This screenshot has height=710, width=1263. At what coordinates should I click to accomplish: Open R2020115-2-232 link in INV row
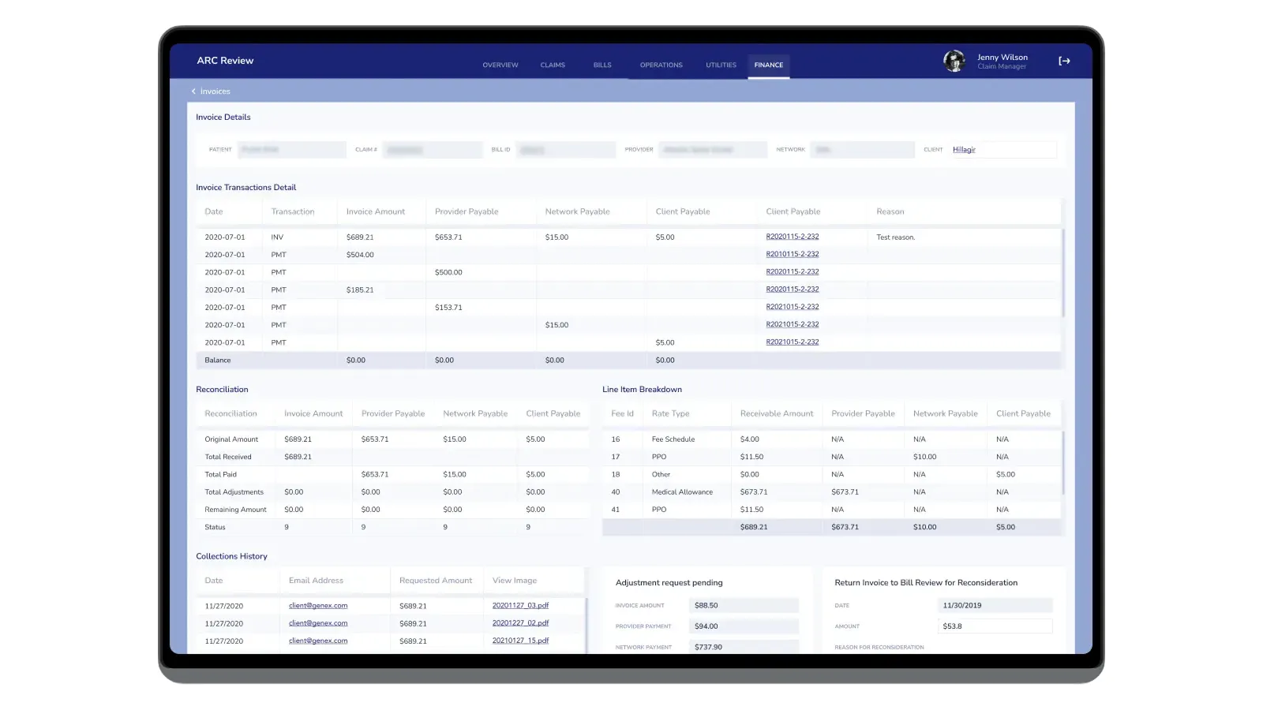793,237
